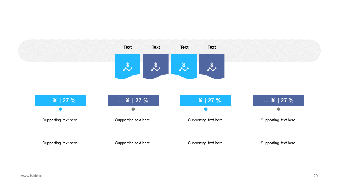Select upper "Supporting text here." in first column

(60, 120)
